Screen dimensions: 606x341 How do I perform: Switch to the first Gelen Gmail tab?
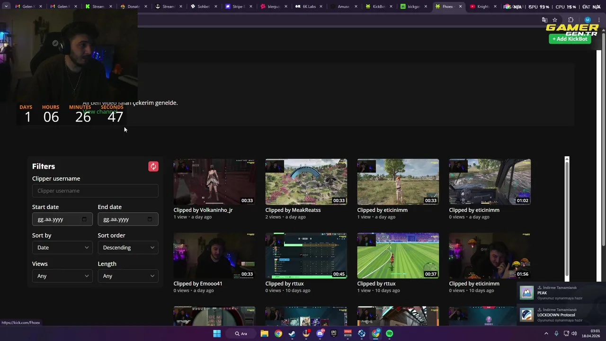pos(28,7)
